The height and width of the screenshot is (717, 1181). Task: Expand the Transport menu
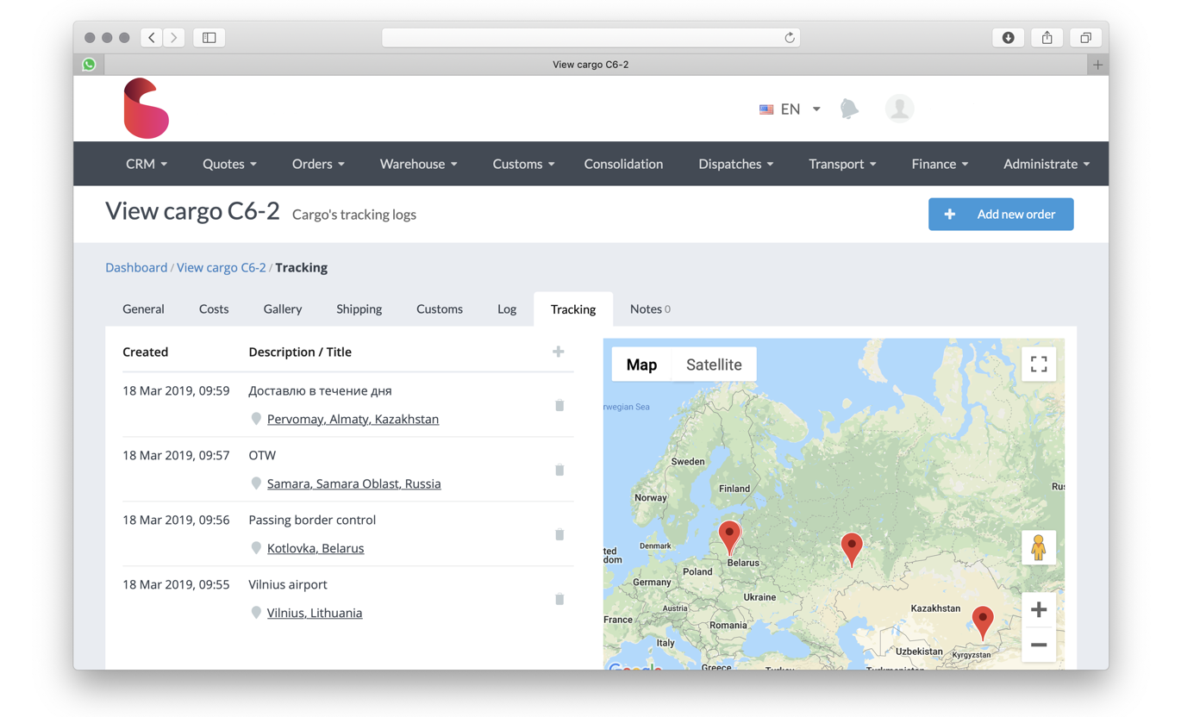[842, 164]
